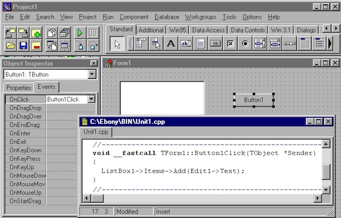Pick the GroupBox component icon
The image size is (341, 218).
[x=305, y=43]
